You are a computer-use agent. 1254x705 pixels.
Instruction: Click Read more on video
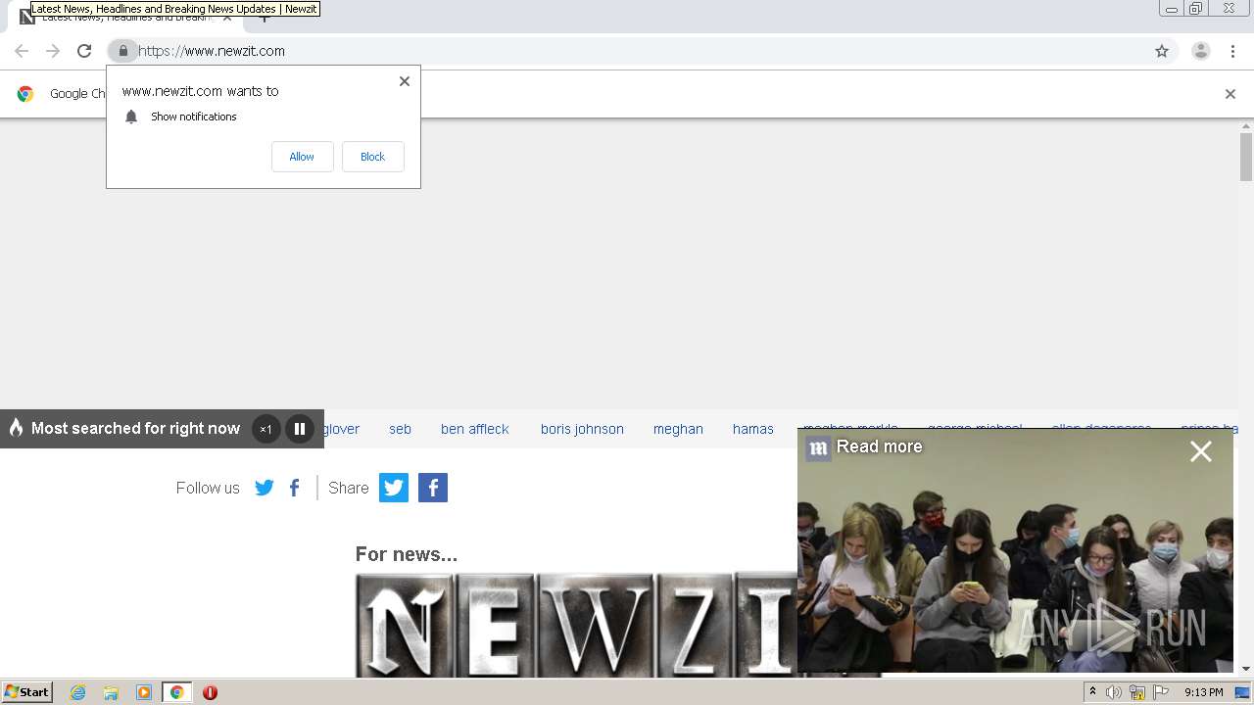point(879,446)
